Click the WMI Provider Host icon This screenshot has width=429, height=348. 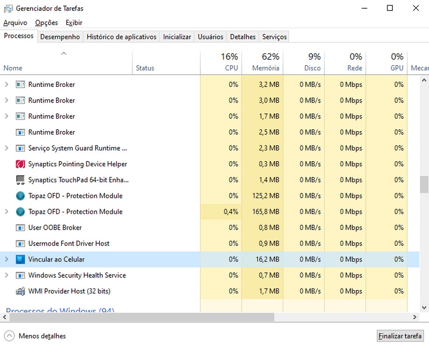(x=20, y=291)
